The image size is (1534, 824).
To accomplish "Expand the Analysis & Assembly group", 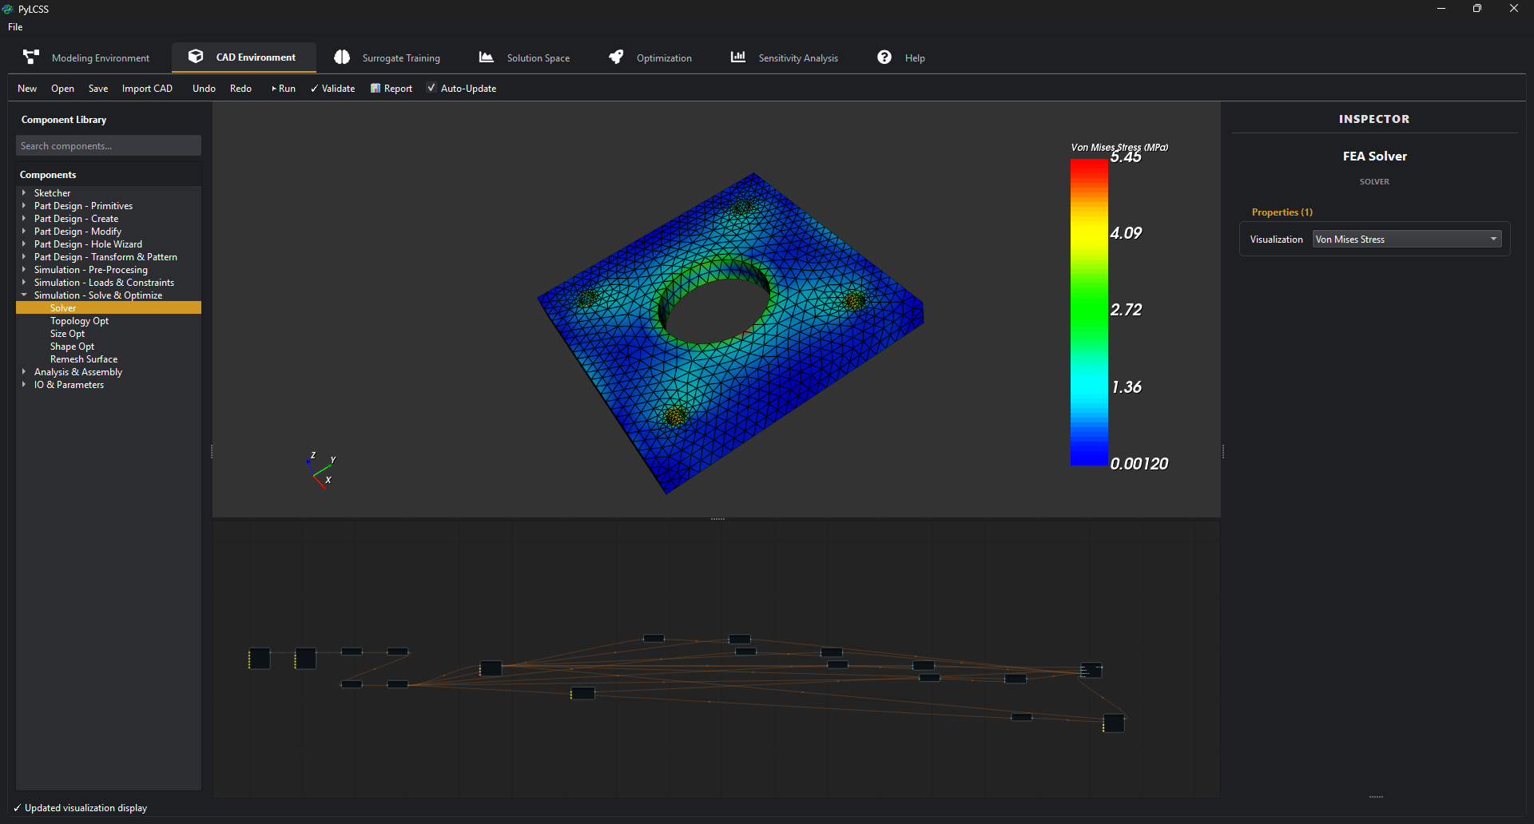I will (24, 372).
